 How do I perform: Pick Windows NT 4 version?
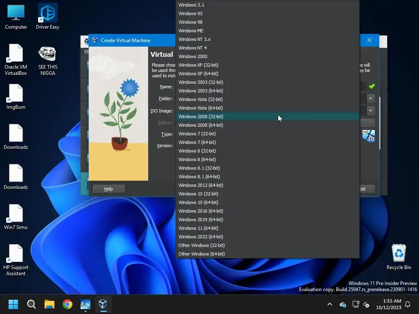[x=268, y=48]
